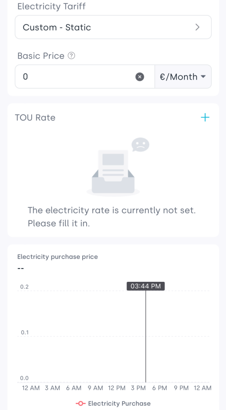Toggle the Electricity Purchase legend series

pyautogui.click(x=113, y=403)
